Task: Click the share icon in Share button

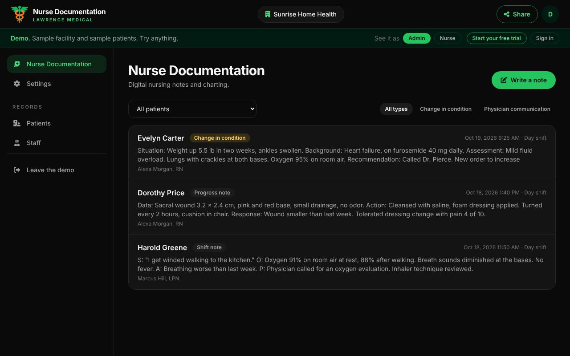Action: coord(507,14)
